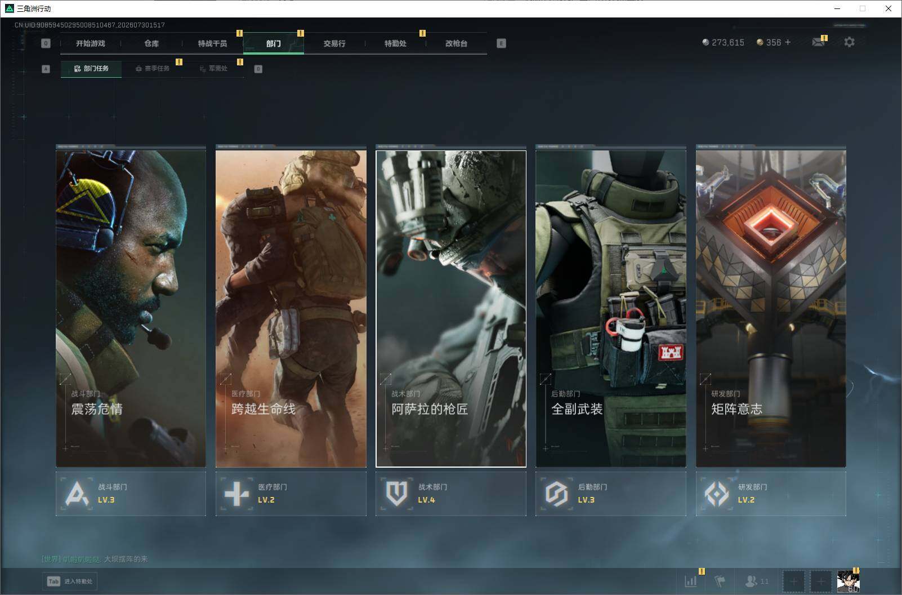Open the 军需处 sub-tab
This screenshot has width=902, height=595.
point(213,69)
